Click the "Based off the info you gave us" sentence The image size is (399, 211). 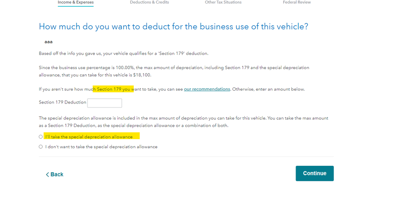click(x=123, y=54)
